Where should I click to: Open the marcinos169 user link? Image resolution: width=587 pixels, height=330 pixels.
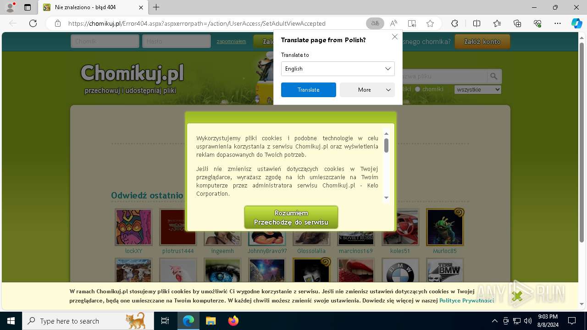pyautogui.click(x=356, y=251)
